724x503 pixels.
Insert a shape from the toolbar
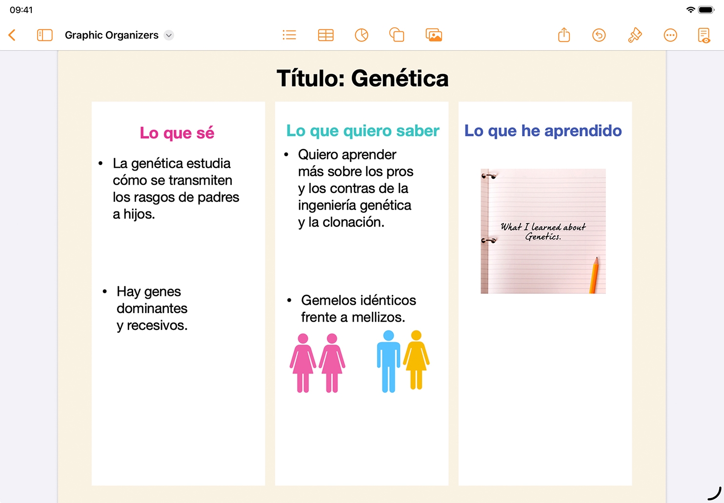(397, 35)
